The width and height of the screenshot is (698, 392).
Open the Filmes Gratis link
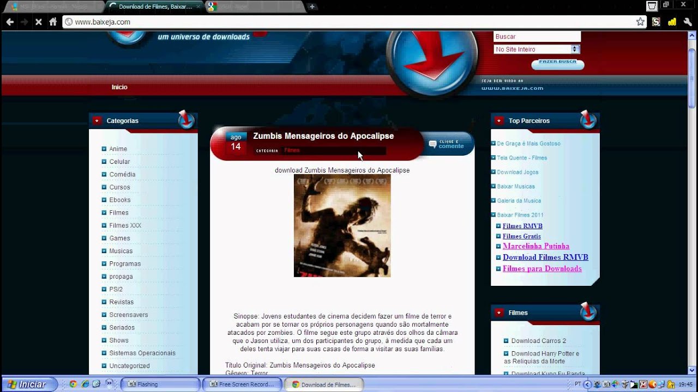point(521,236)
